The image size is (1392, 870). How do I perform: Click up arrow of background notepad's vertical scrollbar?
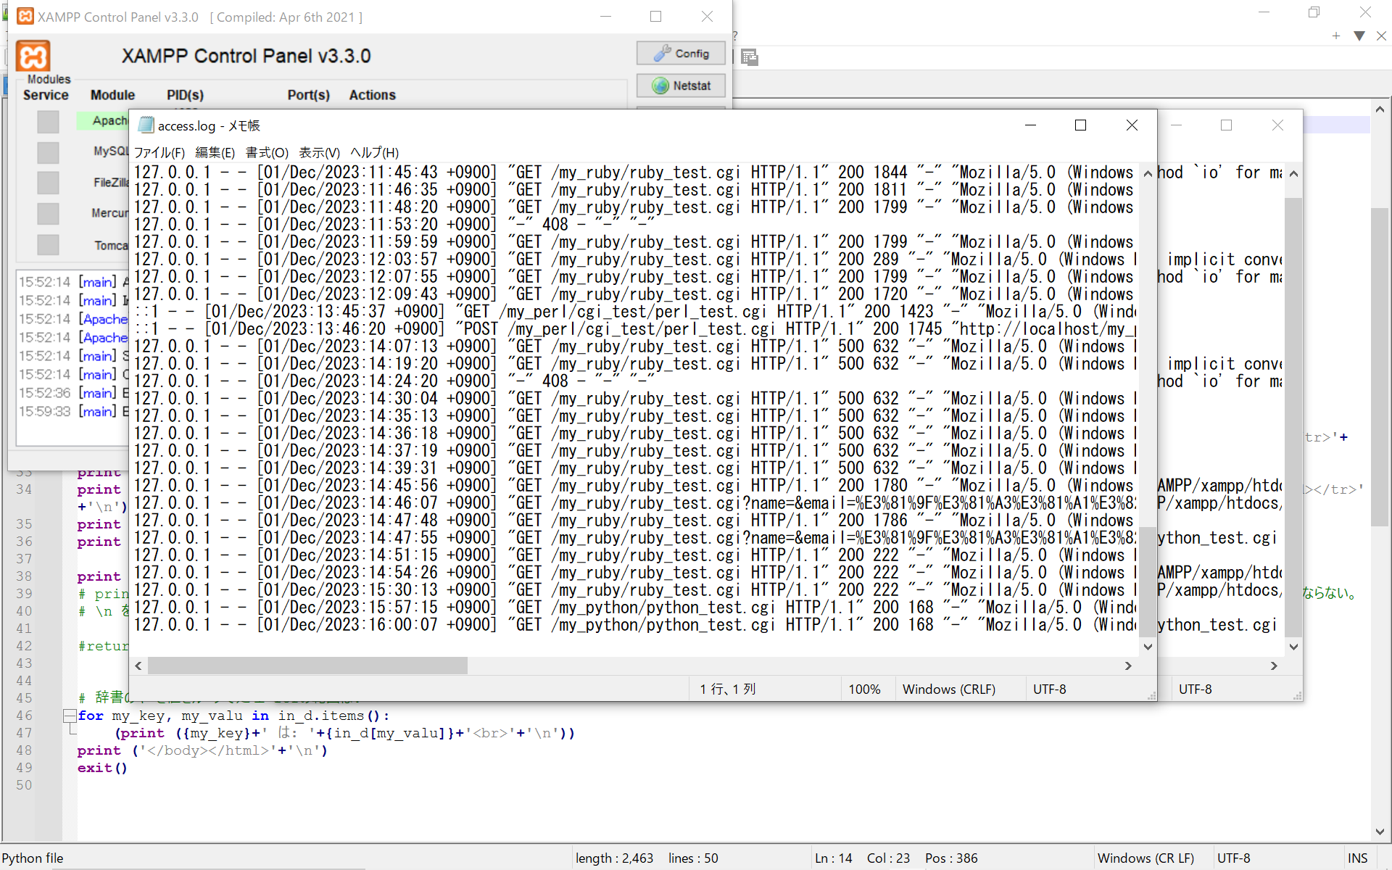(1293, 173)
